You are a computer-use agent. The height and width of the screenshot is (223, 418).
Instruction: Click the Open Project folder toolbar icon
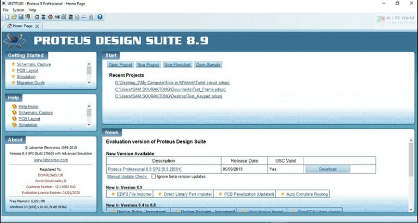[x=14, y=17]
